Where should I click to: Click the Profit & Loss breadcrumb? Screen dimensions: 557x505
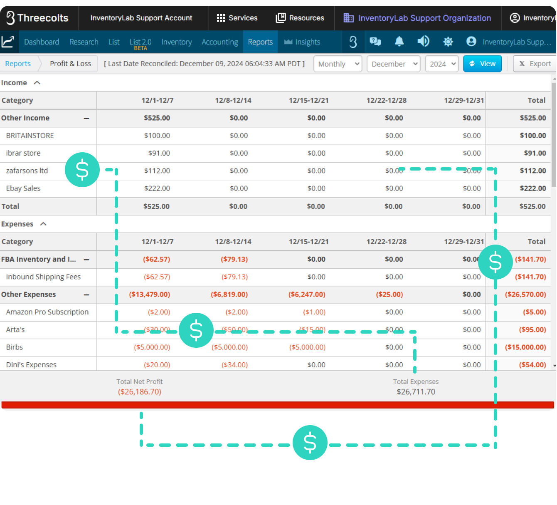(70, 64)
